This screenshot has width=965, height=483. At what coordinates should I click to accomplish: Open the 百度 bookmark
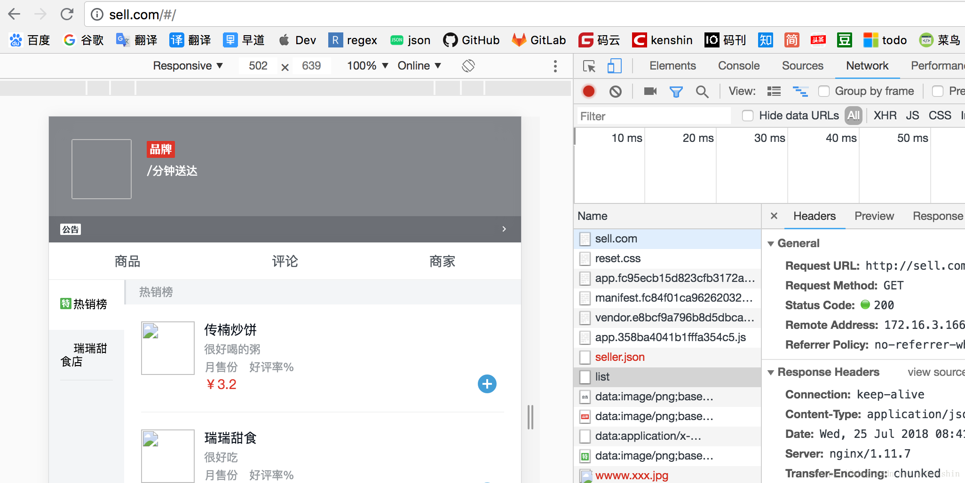coord(30,40)
